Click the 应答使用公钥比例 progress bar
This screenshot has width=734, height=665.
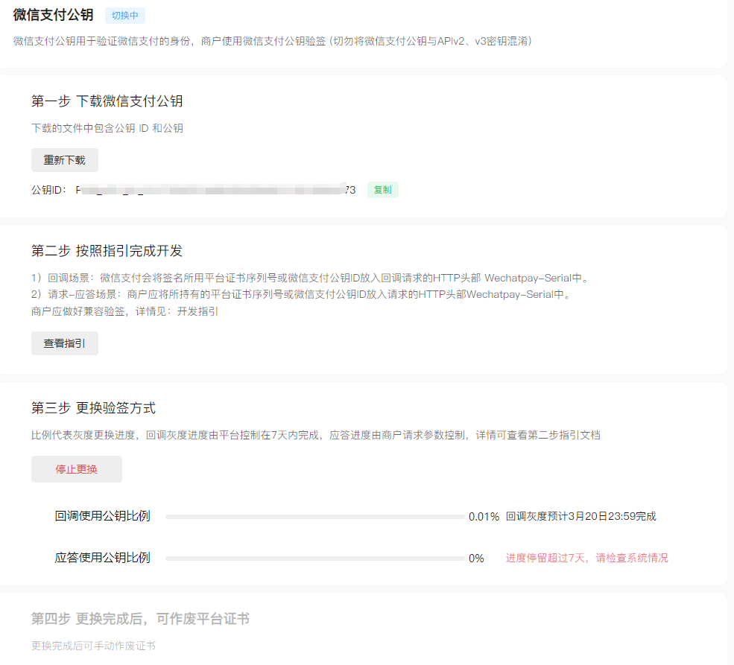coord(315,559)
